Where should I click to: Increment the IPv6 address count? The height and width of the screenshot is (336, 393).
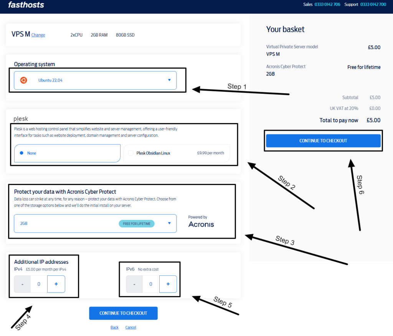[168, 284]
